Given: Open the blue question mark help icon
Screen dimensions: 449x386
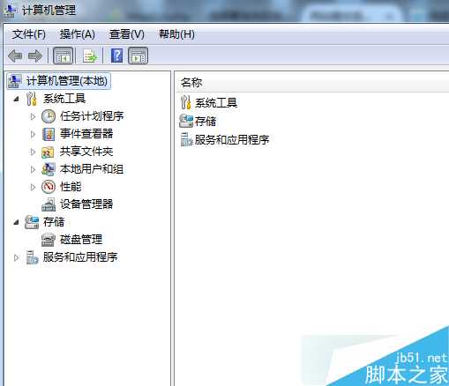Looking at the screenshot, I should (x=116, y=56).
